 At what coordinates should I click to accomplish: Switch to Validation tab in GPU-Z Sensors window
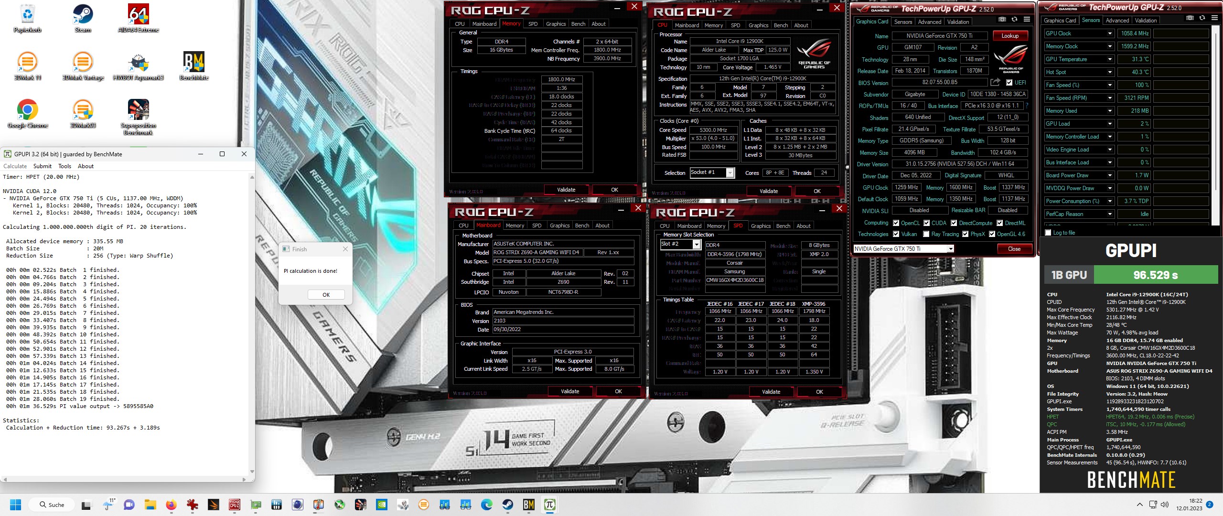pyautogui.click(x=1146, y=21)
